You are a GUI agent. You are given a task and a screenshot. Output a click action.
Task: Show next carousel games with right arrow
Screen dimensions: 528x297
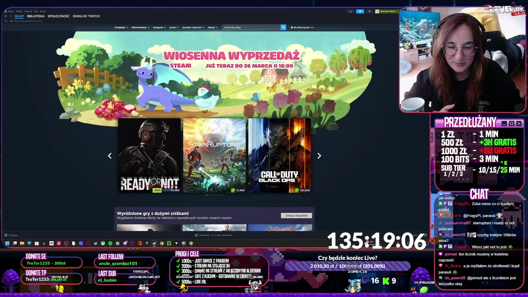coord(319,156)
